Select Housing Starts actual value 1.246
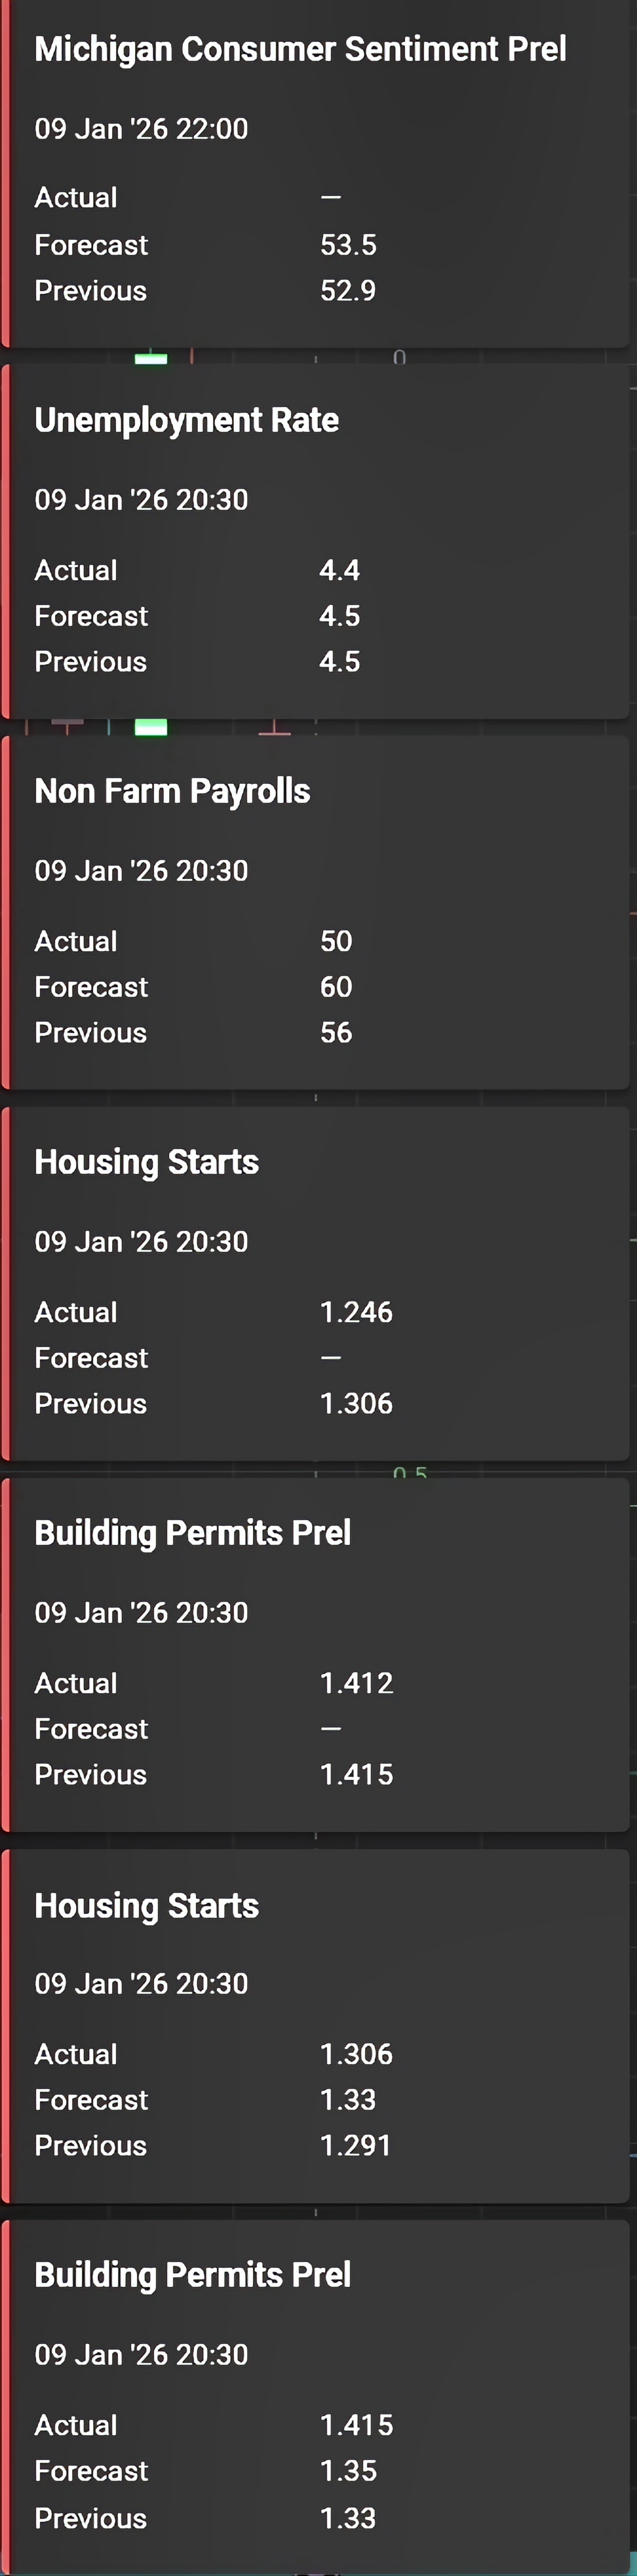Screen dimensions: 637x2576 356,1312
